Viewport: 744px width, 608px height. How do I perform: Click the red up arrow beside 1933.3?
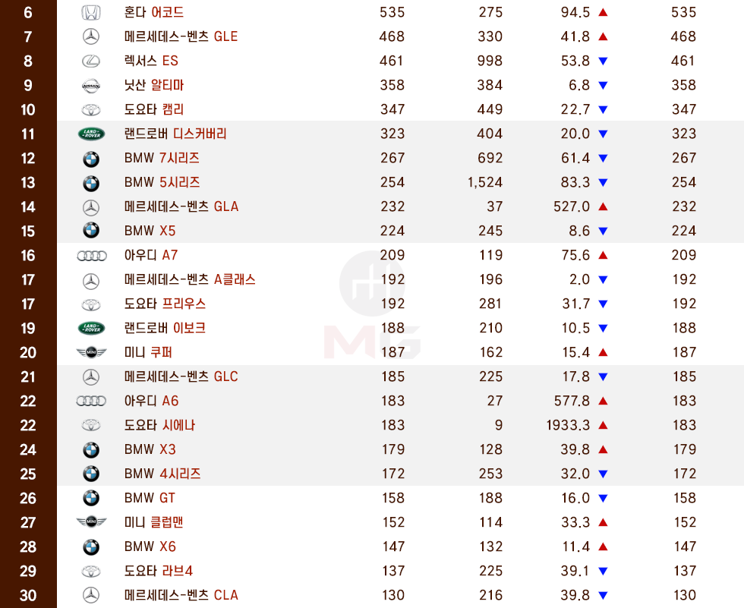click(603, 425)
